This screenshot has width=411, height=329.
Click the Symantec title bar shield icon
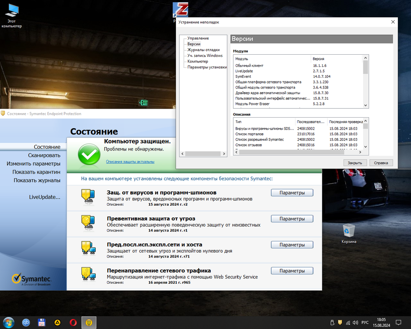3,114
